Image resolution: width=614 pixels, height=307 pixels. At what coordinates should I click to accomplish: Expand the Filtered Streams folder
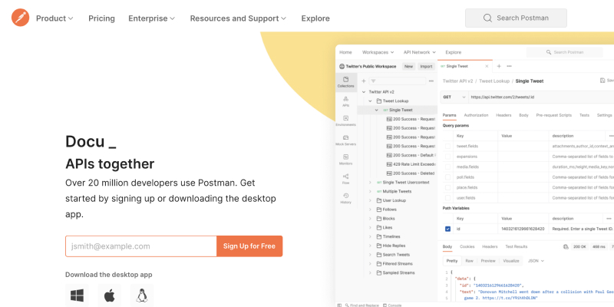[370, 263]
